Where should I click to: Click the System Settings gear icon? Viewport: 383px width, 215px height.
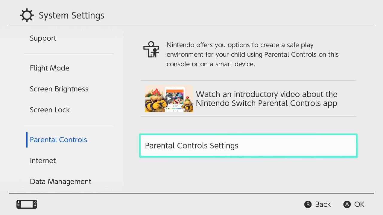point(27,16)
